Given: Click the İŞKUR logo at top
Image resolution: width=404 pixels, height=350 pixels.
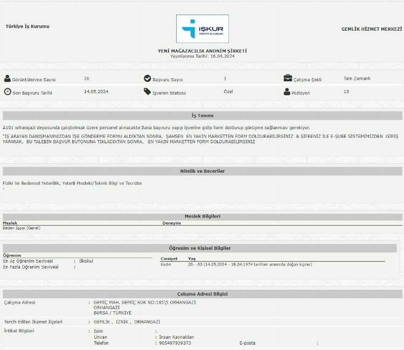Looking at the screenshot, I should pos(202,29).
